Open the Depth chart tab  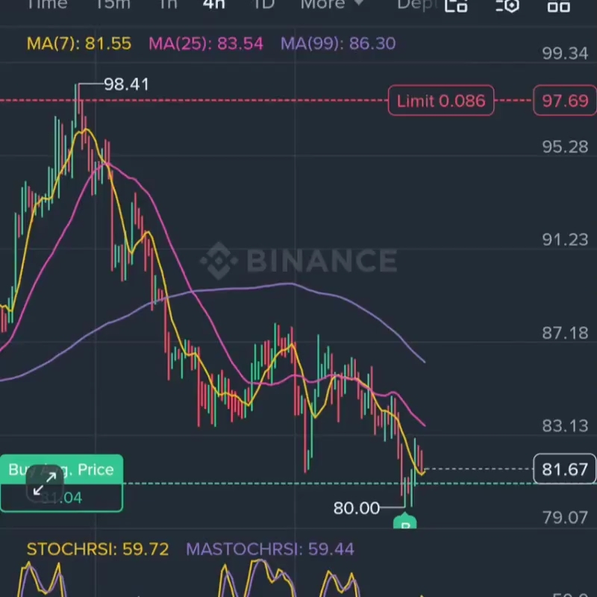coord(417,4)
